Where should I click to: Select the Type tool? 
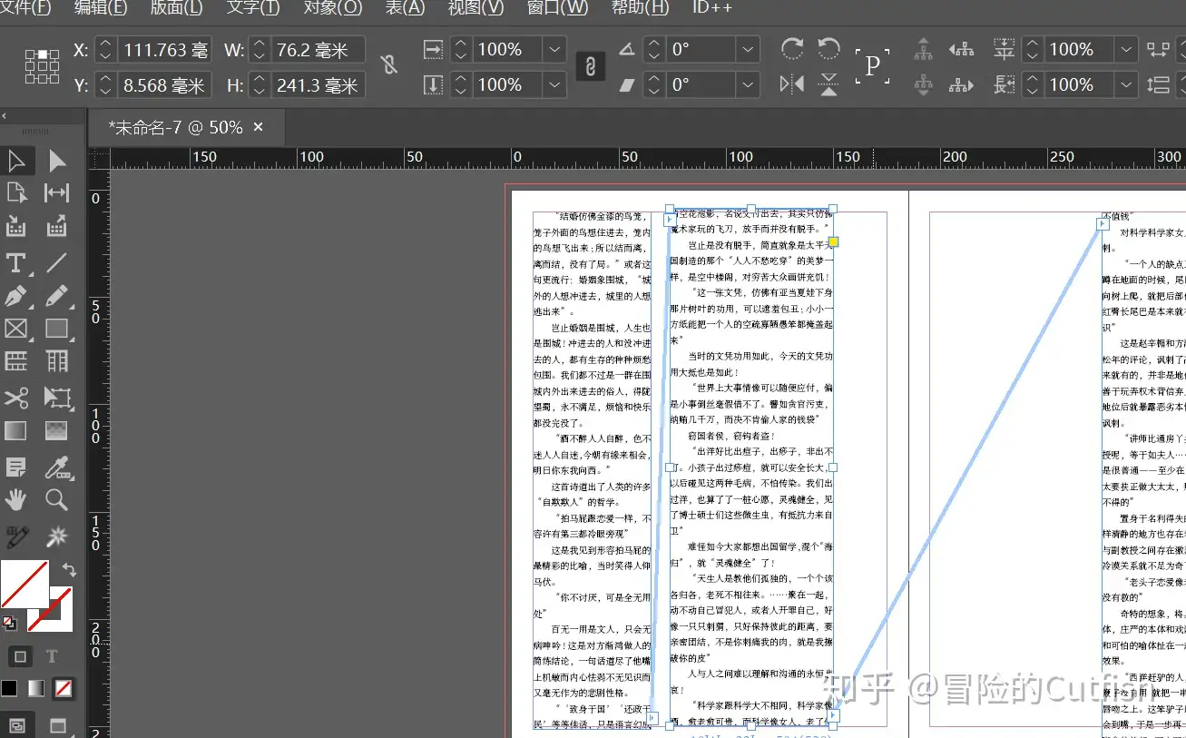(16, 263)
